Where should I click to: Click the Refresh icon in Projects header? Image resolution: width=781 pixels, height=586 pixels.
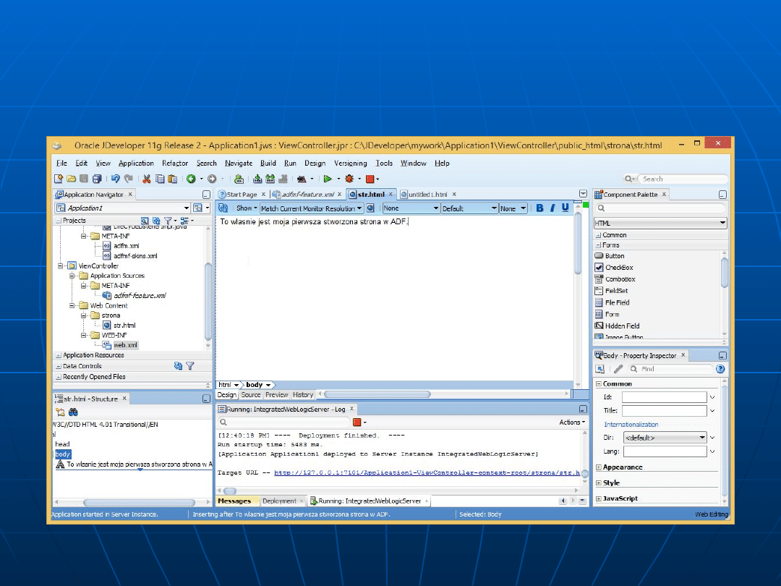click(x=156, y=220)
